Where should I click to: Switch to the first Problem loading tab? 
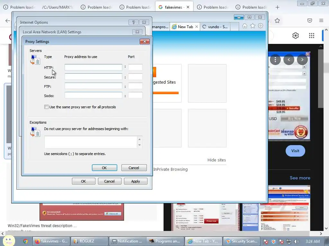(20, 7)
